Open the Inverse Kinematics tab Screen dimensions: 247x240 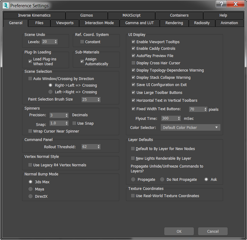(x=34, y=15)
